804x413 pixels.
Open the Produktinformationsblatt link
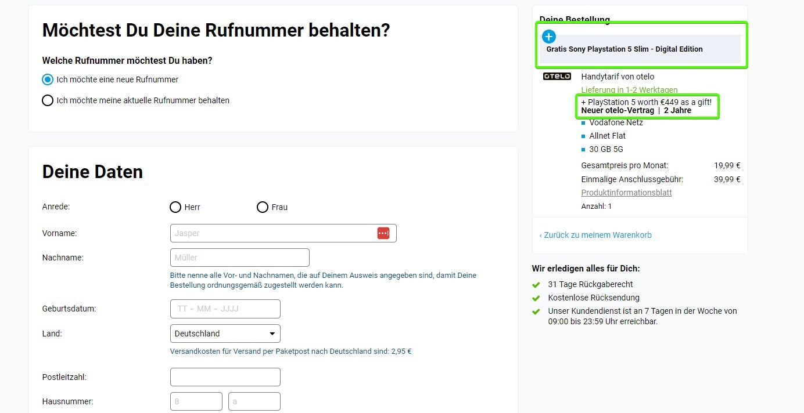tap(626, 193)
